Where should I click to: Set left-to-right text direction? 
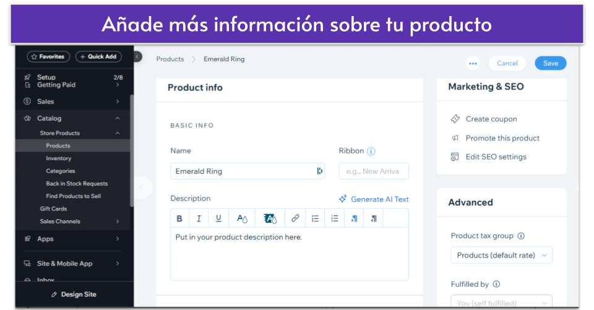pos(354,218)
